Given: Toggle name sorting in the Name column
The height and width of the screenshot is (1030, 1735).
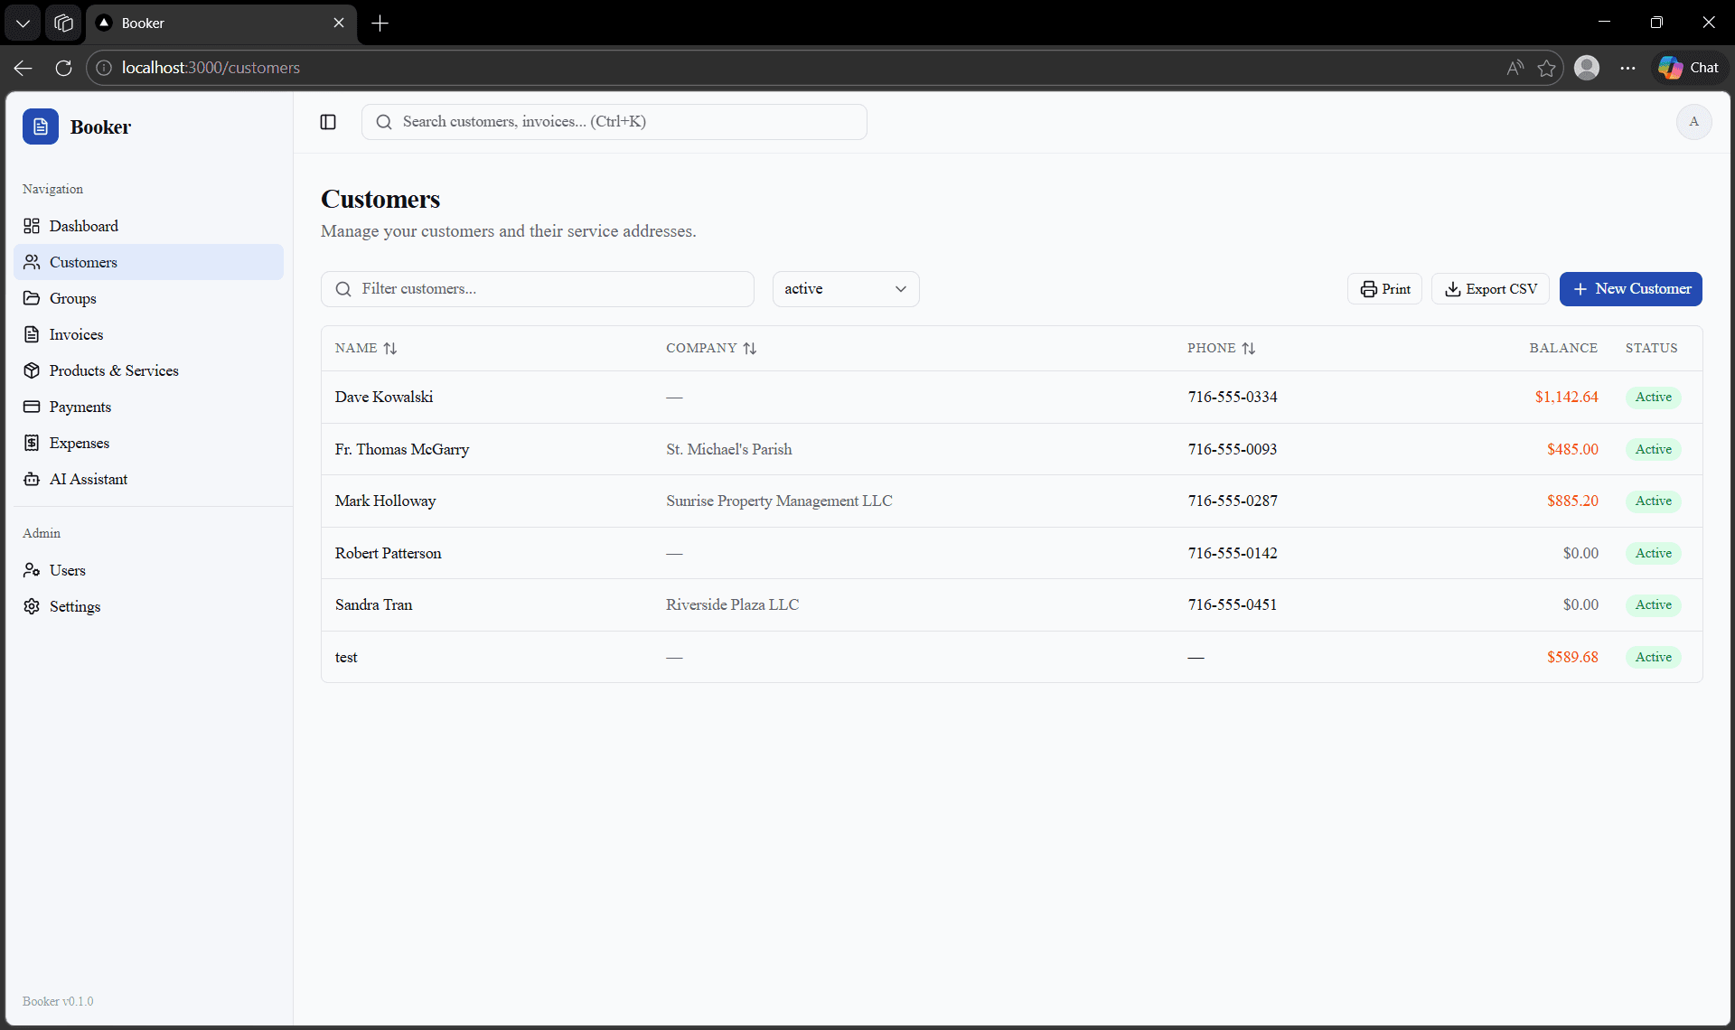Looking at the screenshot, I should 389,348.
